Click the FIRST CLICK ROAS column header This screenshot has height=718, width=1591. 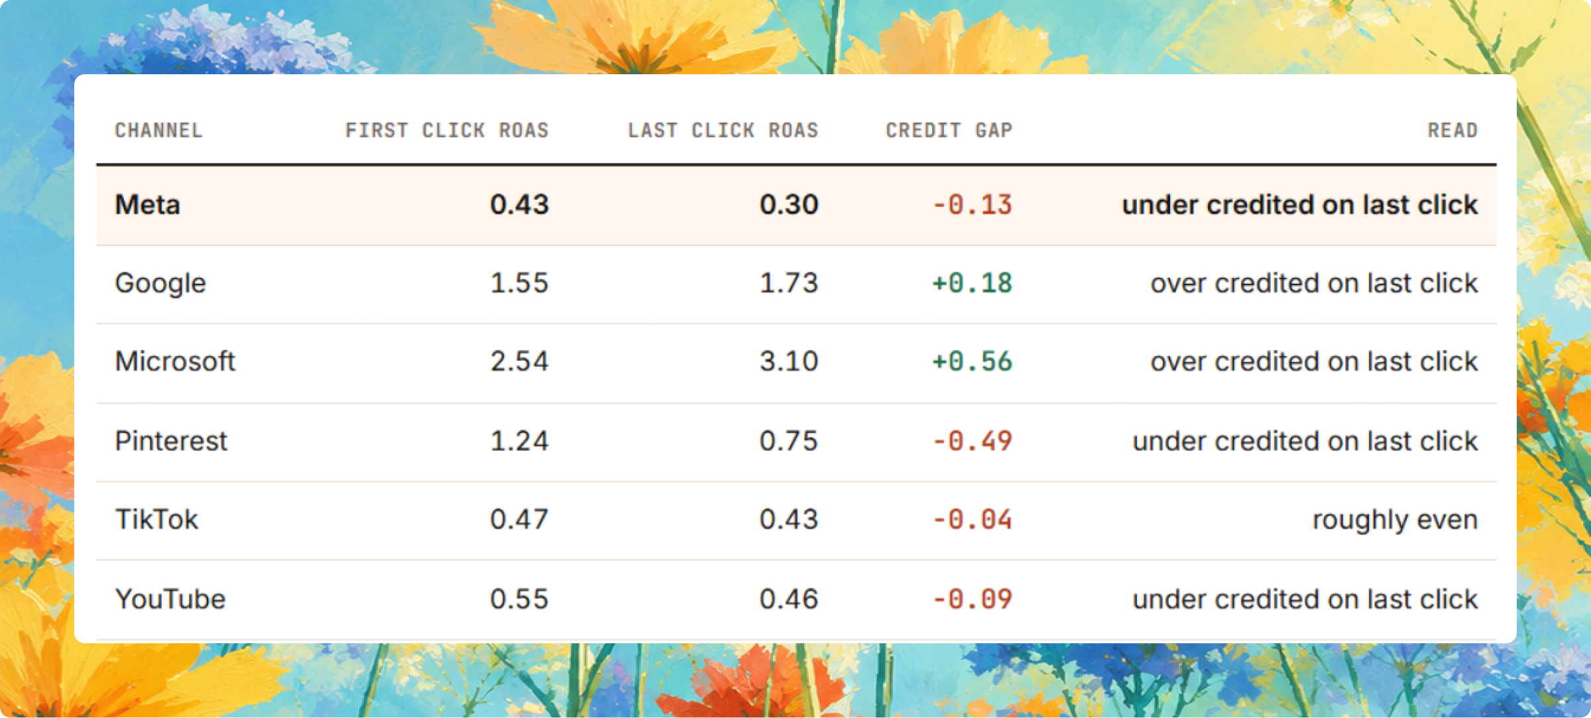coord(447,131)
